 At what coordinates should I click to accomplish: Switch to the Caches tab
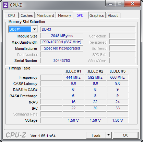click(x=27, y=15)
